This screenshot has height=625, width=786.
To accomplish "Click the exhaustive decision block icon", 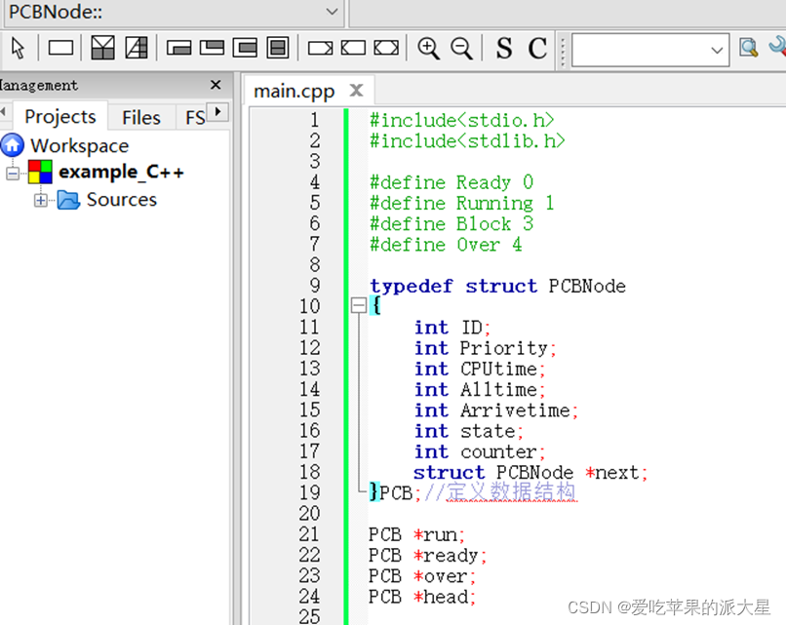I will click(137, 48).
